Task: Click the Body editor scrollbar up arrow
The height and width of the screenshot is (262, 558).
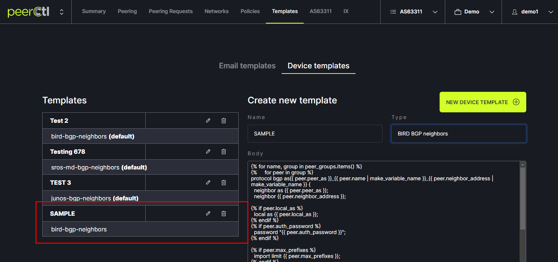Action: [x=523, y=165]
